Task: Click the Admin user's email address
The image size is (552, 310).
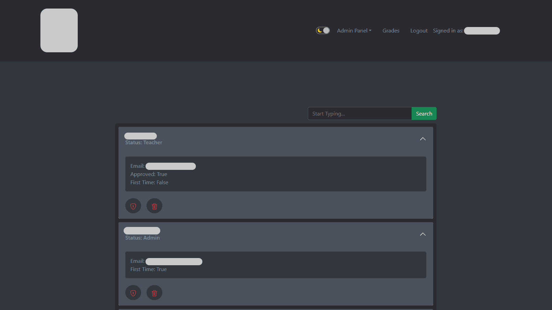Action: coord(174,261)
